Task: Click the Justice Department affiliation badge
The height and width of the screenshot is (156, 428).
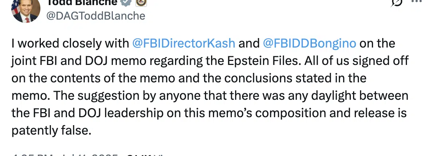Action: 141,3
